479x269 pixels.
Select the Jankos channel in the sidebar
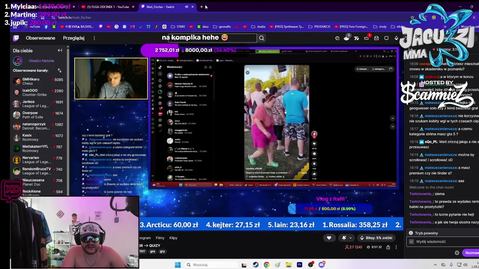[38, 104]
